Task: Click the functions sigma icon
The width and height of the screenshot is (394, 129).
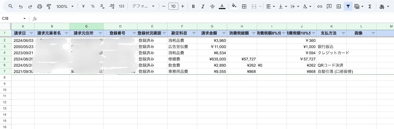Action: [x=370, y=6]
